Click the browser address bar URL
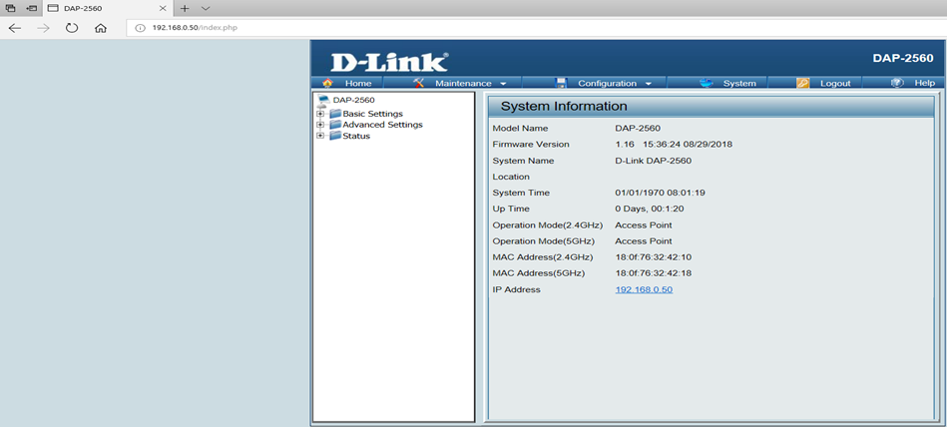The image size is (947, 427). (195, 28)
